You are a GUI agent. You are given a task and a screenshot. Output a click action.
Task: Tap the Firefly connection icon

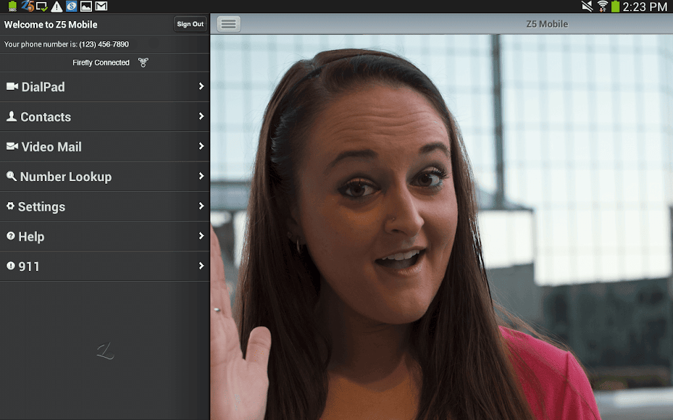coord(143,62)
